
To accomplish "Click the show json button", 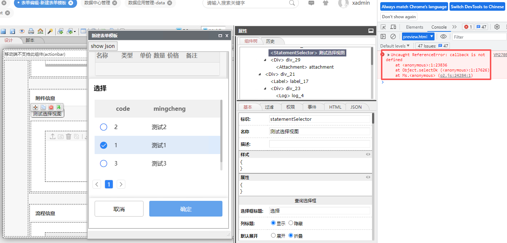I will [102, 46].
